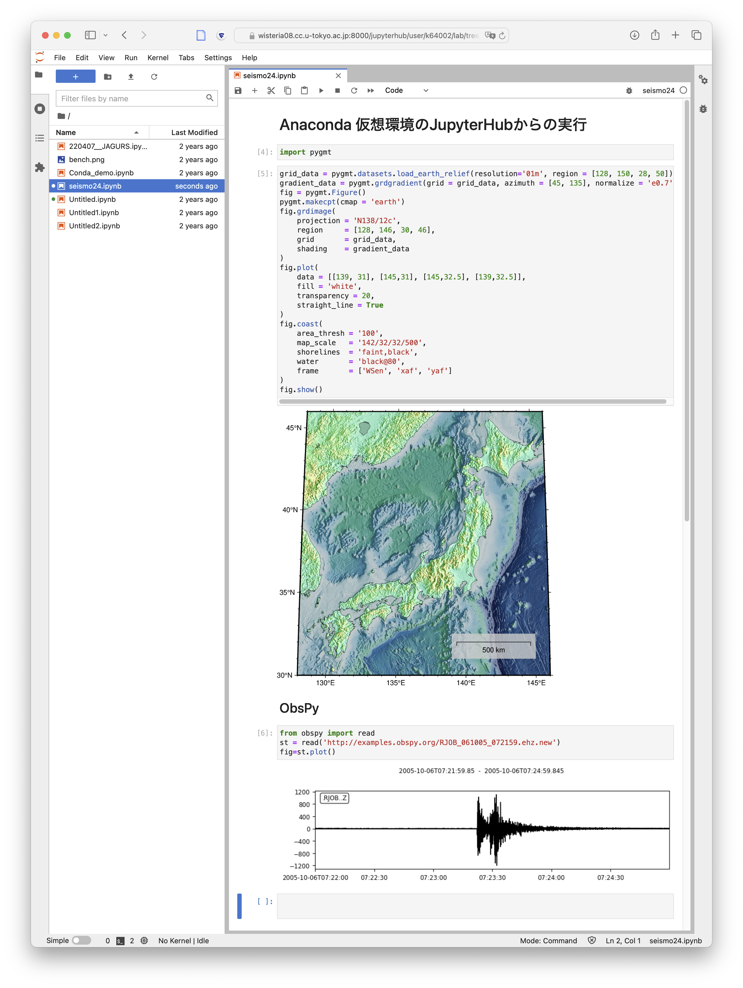
Task: Upload files using the upload arrow icon
Action: click(131, 77)
